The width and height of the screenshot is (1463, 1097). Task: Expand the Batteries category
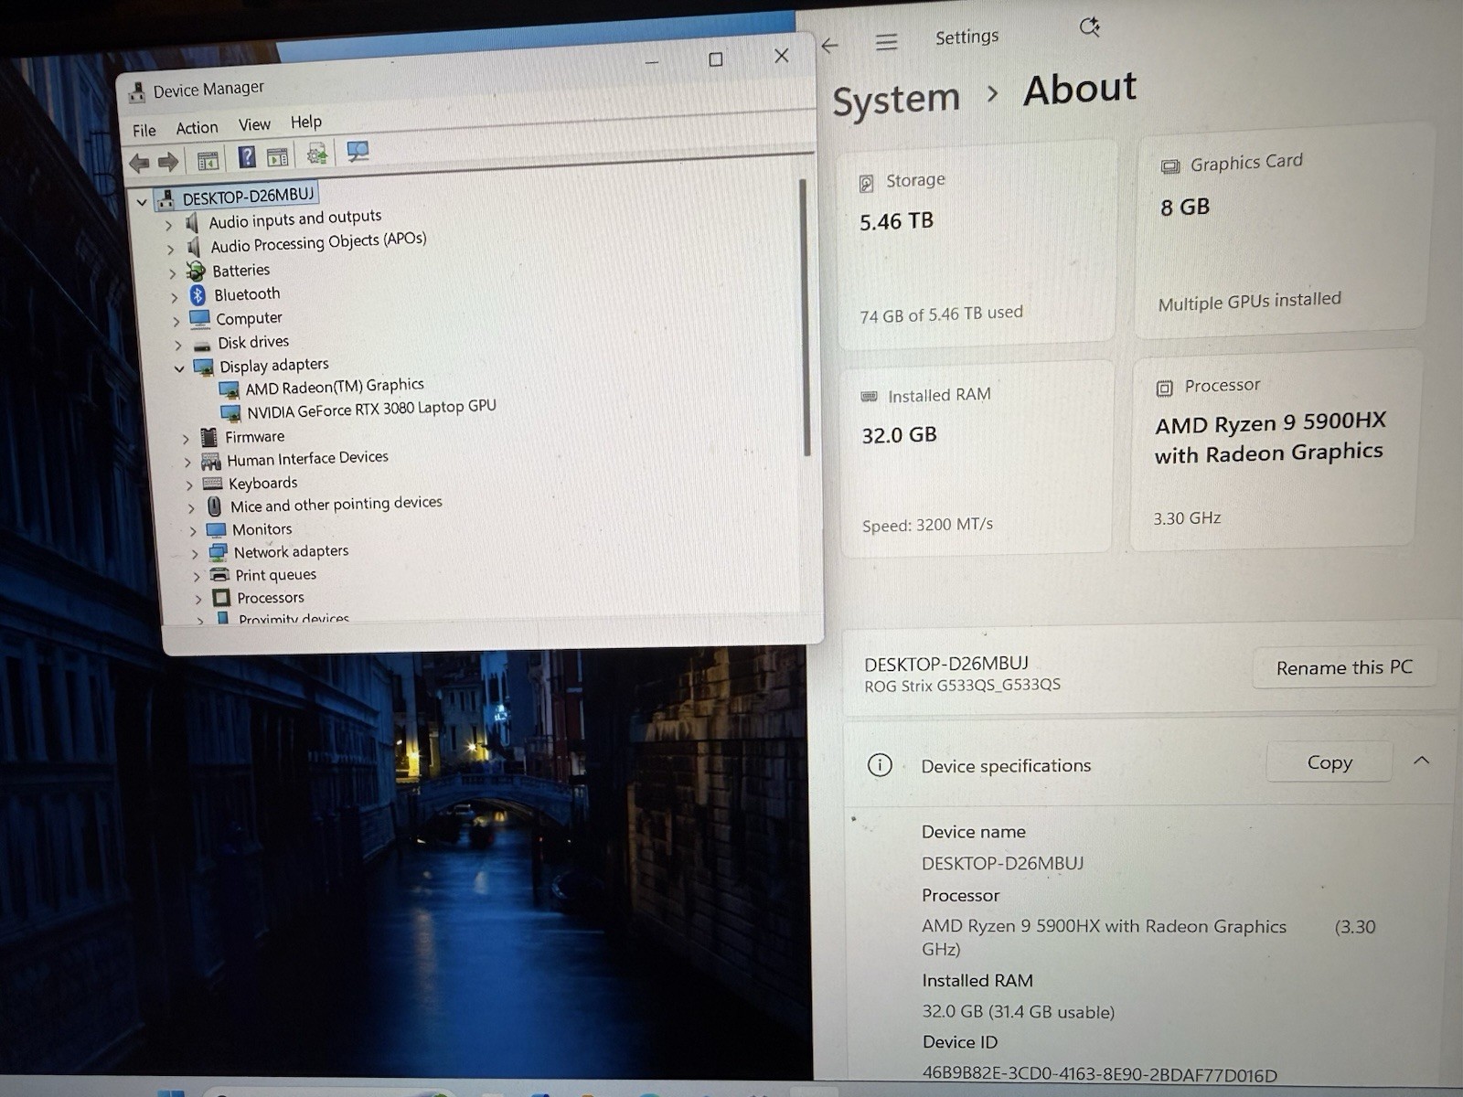click(x=172, y=272)
